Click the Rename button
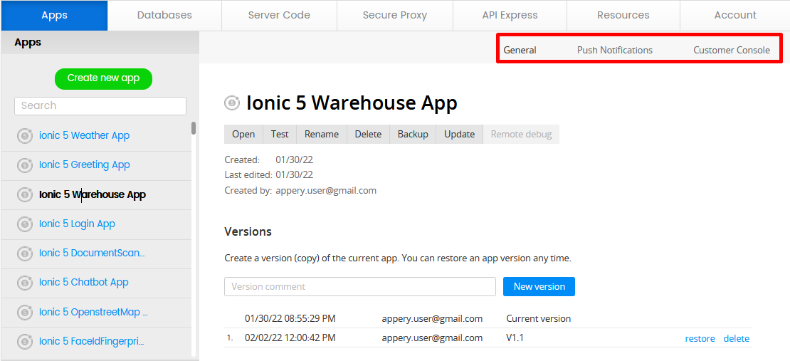 click(322, 134)
